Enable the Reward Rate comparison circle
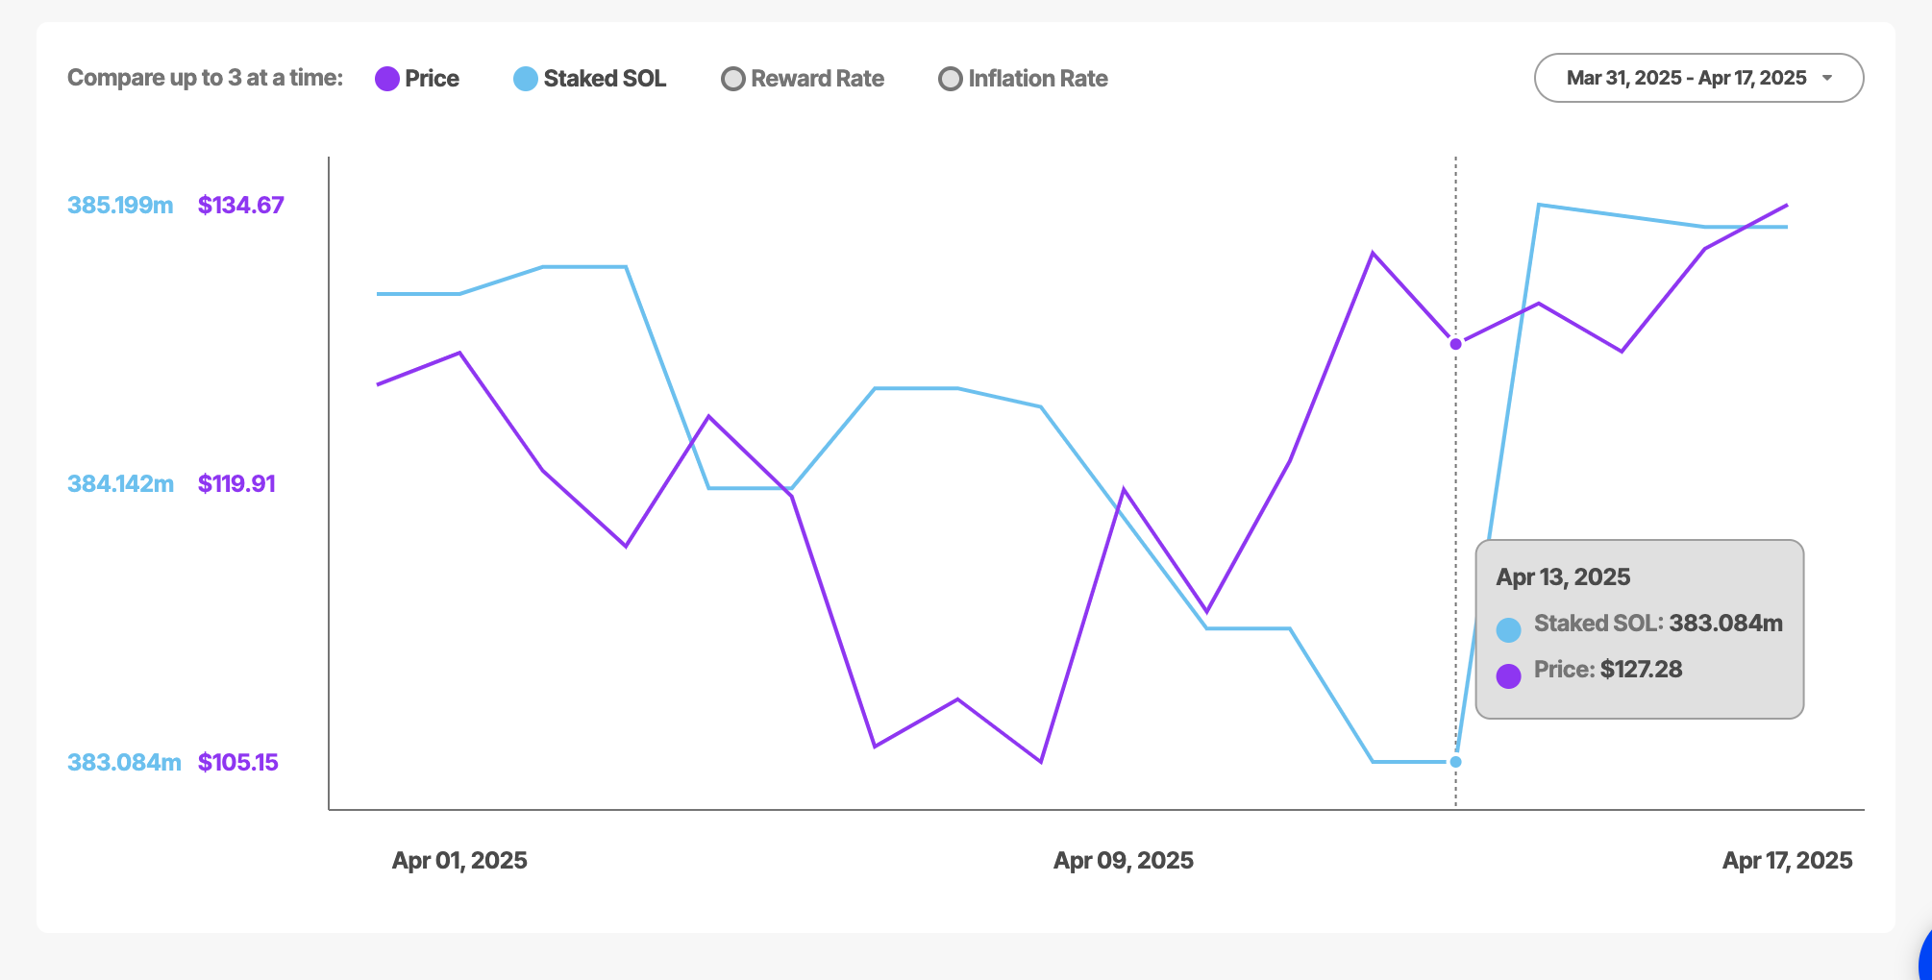The image size is (1932, 980). coord(733,79)
